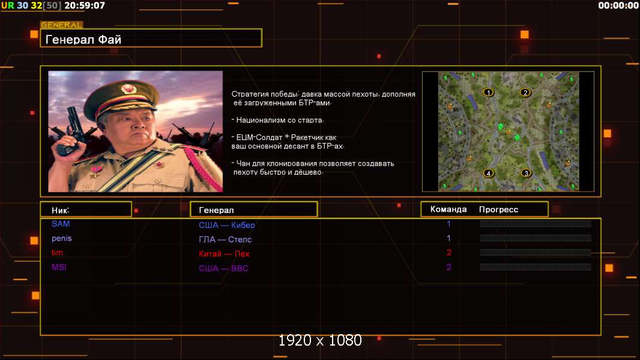Click the США — Кибер general entry

point(227,225)
